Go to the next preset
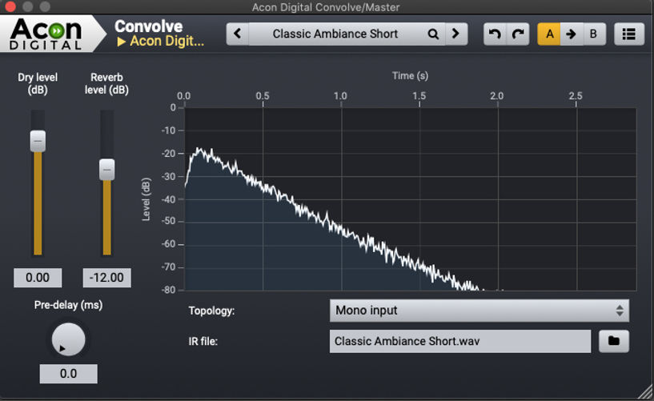 tap(456, 34)
